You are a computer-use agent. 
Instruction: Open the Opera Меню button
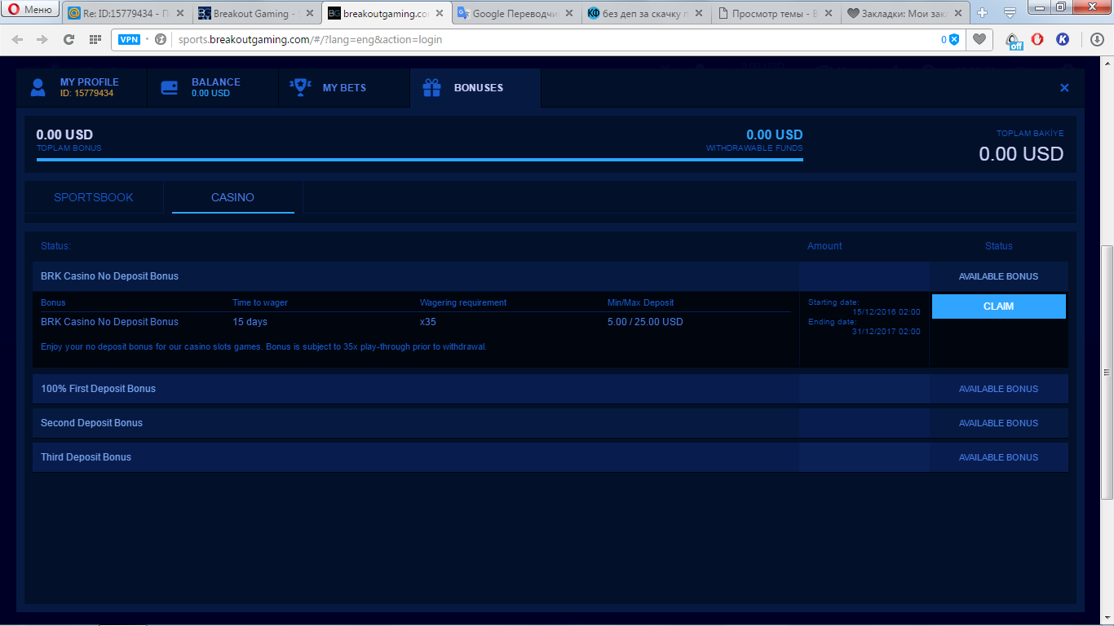click(x=30, y=10)
